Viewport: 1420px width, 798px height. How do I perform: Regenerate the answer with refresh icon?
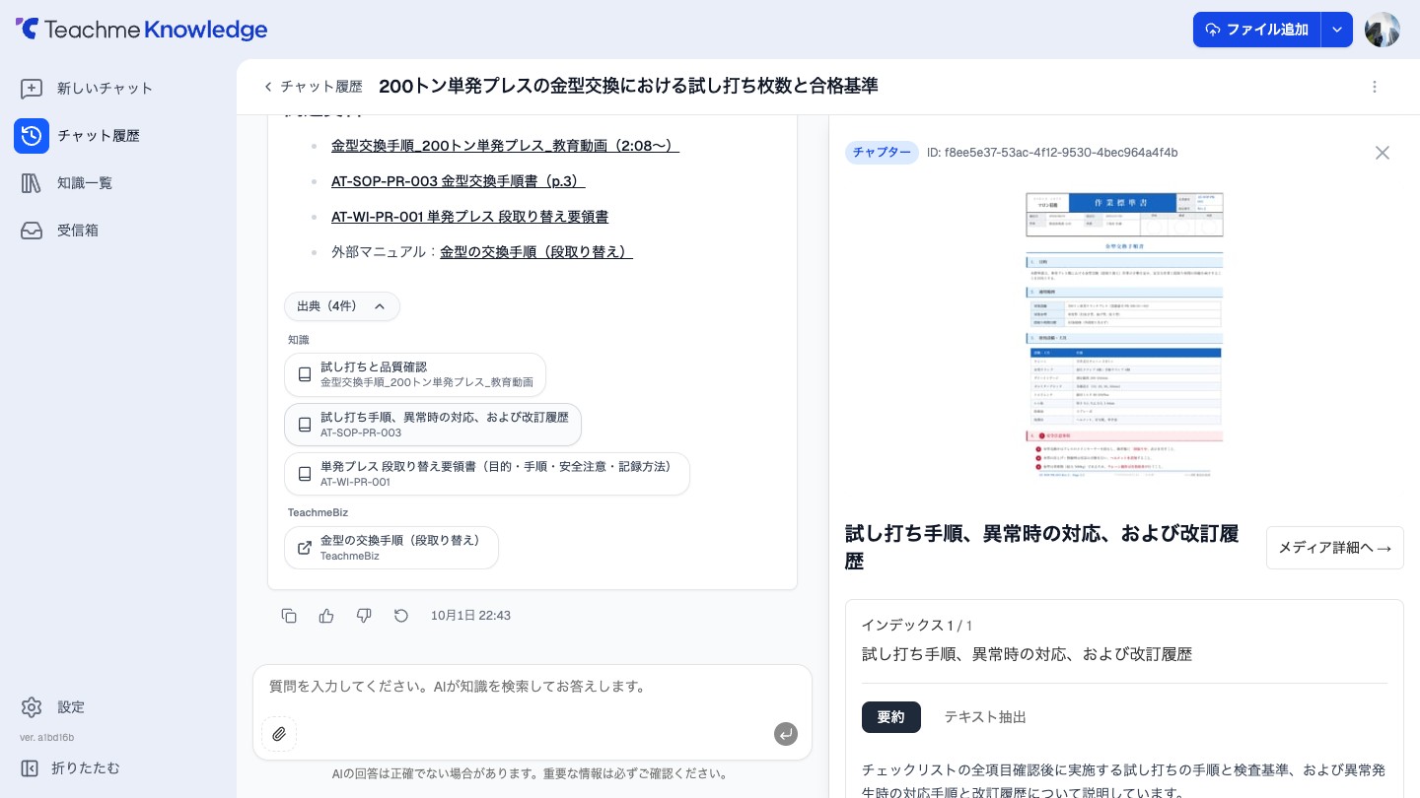coord(401,616)
